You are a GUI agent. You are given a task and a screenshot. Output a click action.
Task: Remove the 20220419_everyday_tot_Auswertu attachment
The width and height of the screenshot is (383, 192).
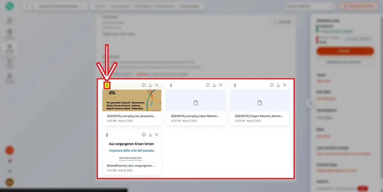tap(157, 85)
